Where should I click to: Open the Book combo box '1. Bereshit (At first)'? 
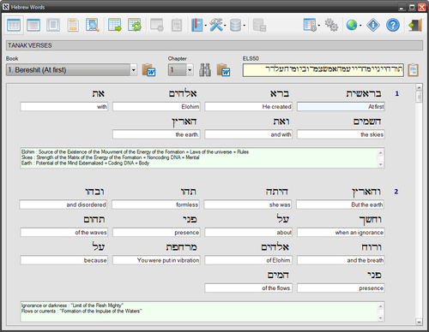pos(71,70)
